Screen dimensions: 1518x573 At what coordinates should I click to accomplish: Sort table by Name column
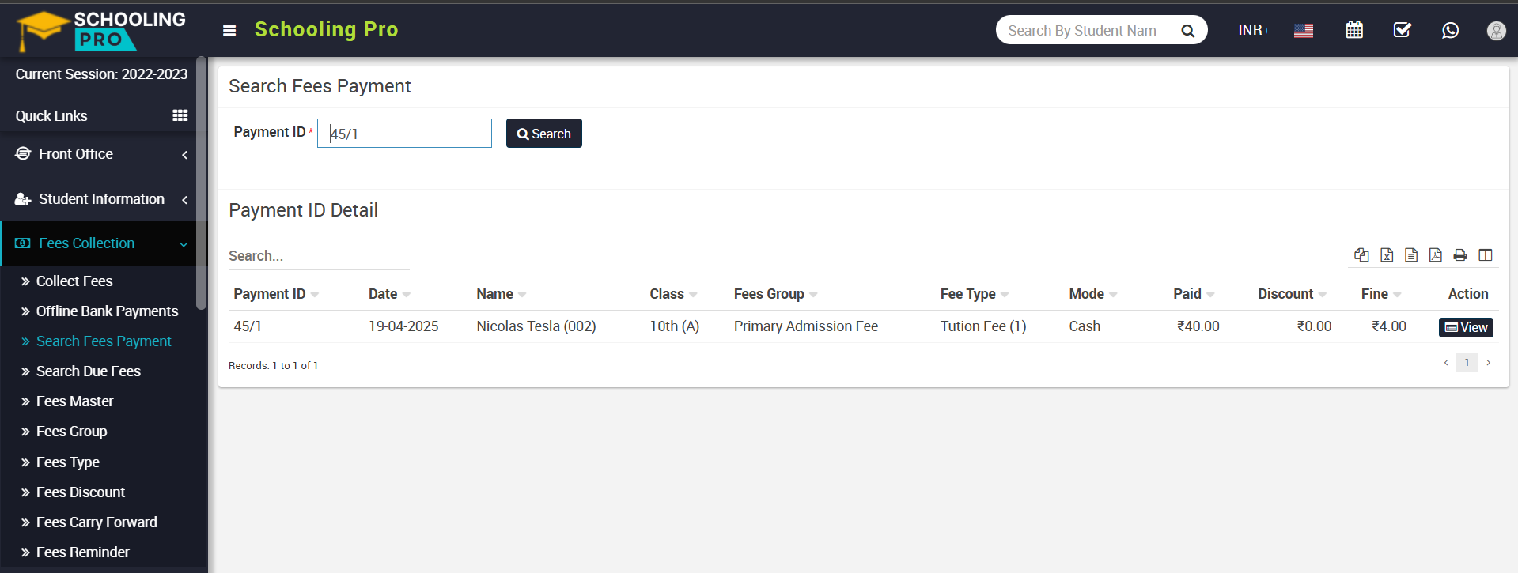tap(502, 294)
